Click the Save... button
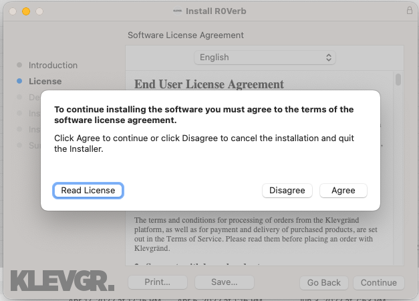Screen dimensions: 419x301 [x=224, y=282]
